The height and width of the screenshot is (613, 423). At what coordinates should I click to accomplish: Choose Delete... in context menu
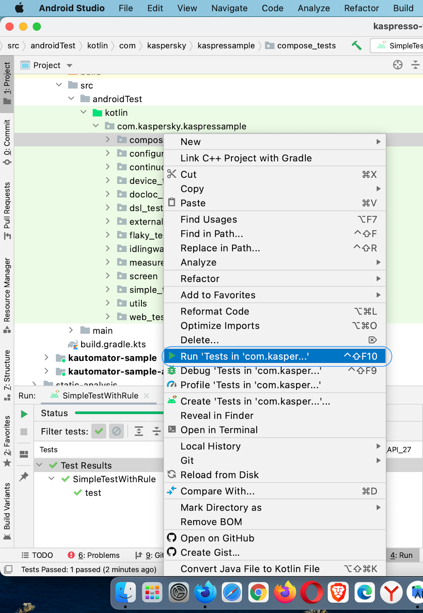(x=275, y=340)
